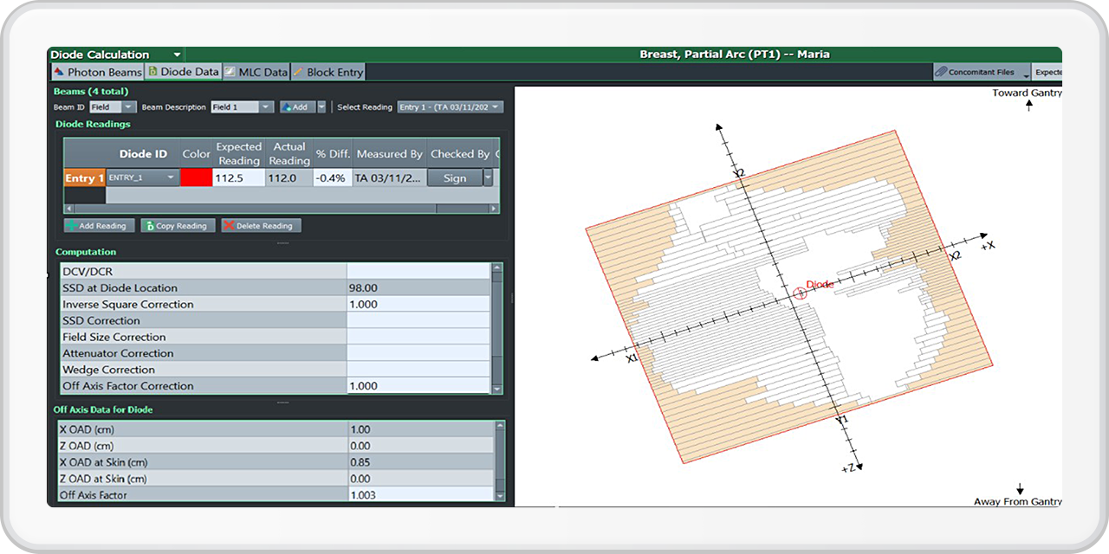The width and height of the screenshot is (1109, 554).
Task: Click the MLC Data tab icon
Action: 230,73
